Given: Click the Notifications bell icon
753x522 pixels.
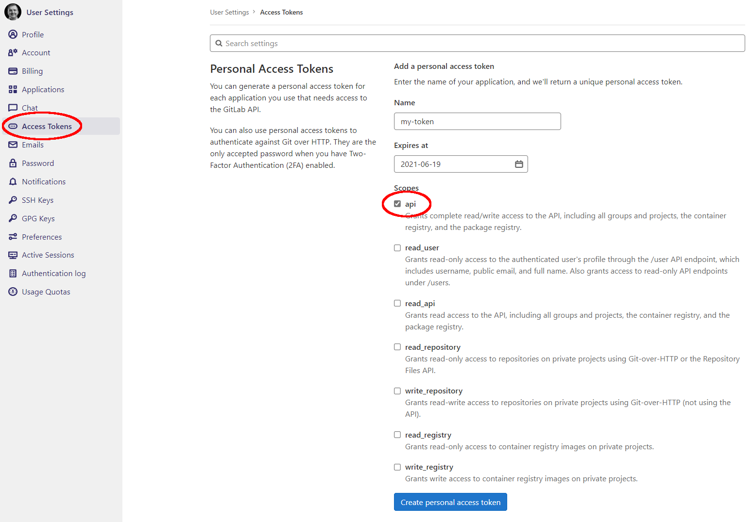Looking at the screenshot, I should tap(13, 181).
